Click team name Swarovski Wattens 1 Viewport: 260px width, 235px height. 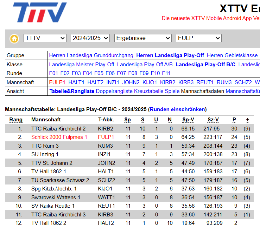pyautogui.click(x=56, y=197)
